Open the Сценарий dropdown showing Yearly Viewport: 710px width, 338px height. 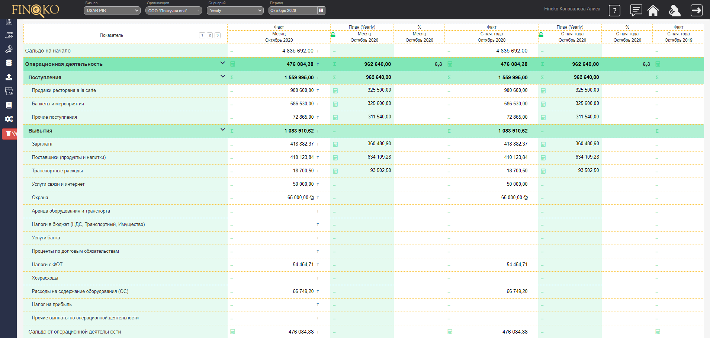(x=235, y=10)
